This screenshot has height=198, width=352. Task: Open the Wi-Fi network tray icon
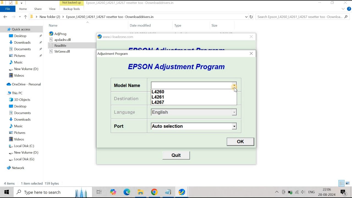pyautogui.click(x=297, y=192)
